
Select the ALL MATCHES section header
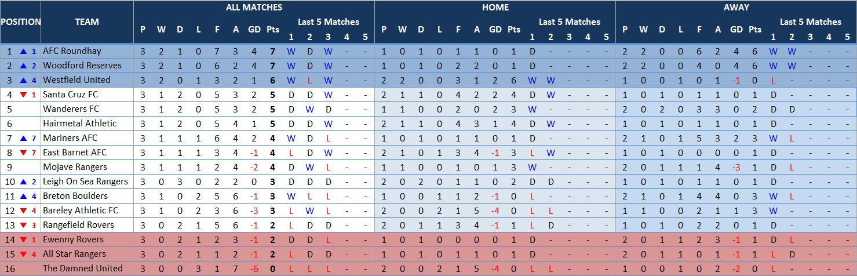pyautogui.click(x=254, y=8)
